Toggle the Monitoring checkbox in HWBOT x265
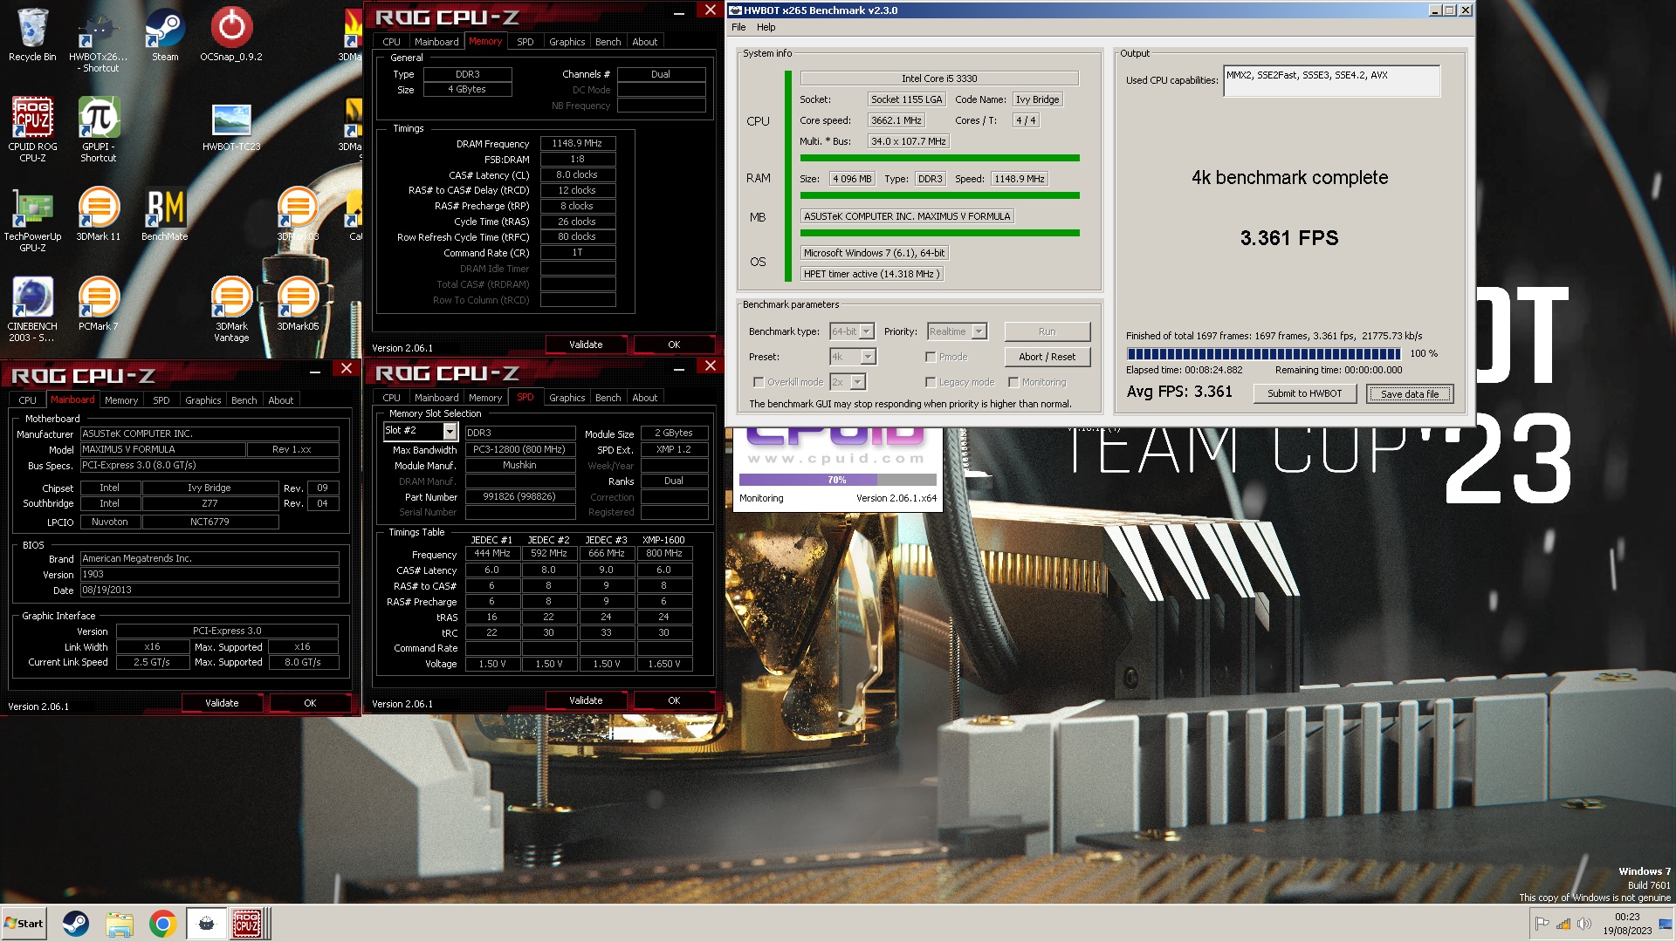 pyautogui.click(x=1013, y=382)
